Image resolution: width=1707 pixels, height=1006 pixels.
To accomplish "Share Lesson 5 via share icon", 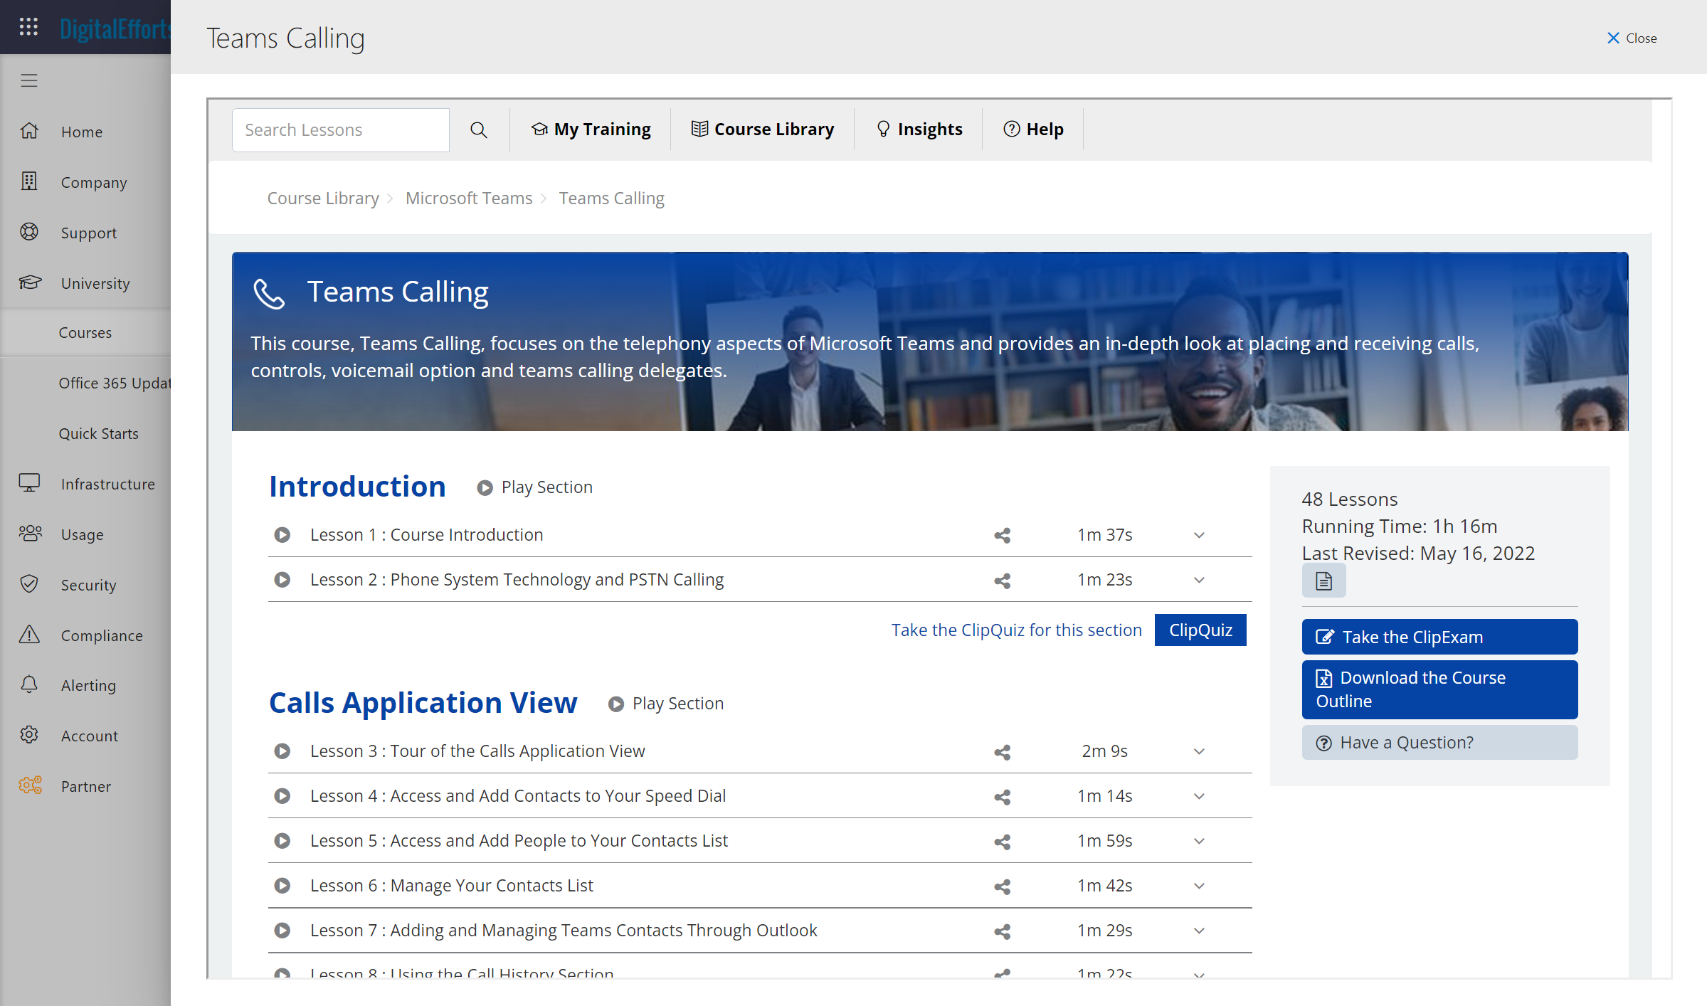I will click(x=1003, y=842).
